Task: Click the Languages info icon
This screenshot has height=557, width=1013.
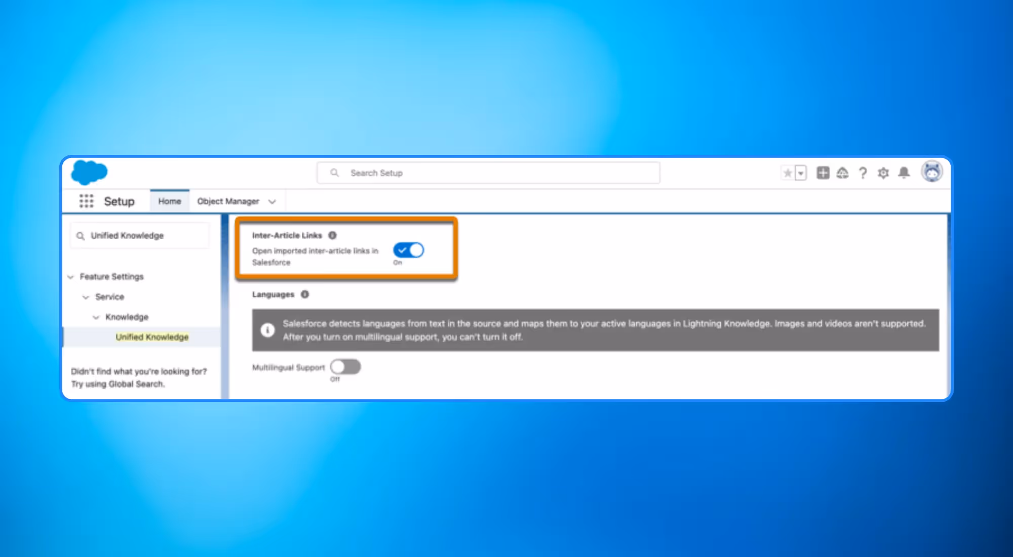Action: coord(305,294)
